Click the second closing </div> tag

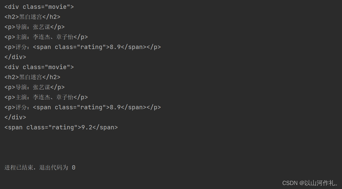pyautogui.click(x=15, y=117)
